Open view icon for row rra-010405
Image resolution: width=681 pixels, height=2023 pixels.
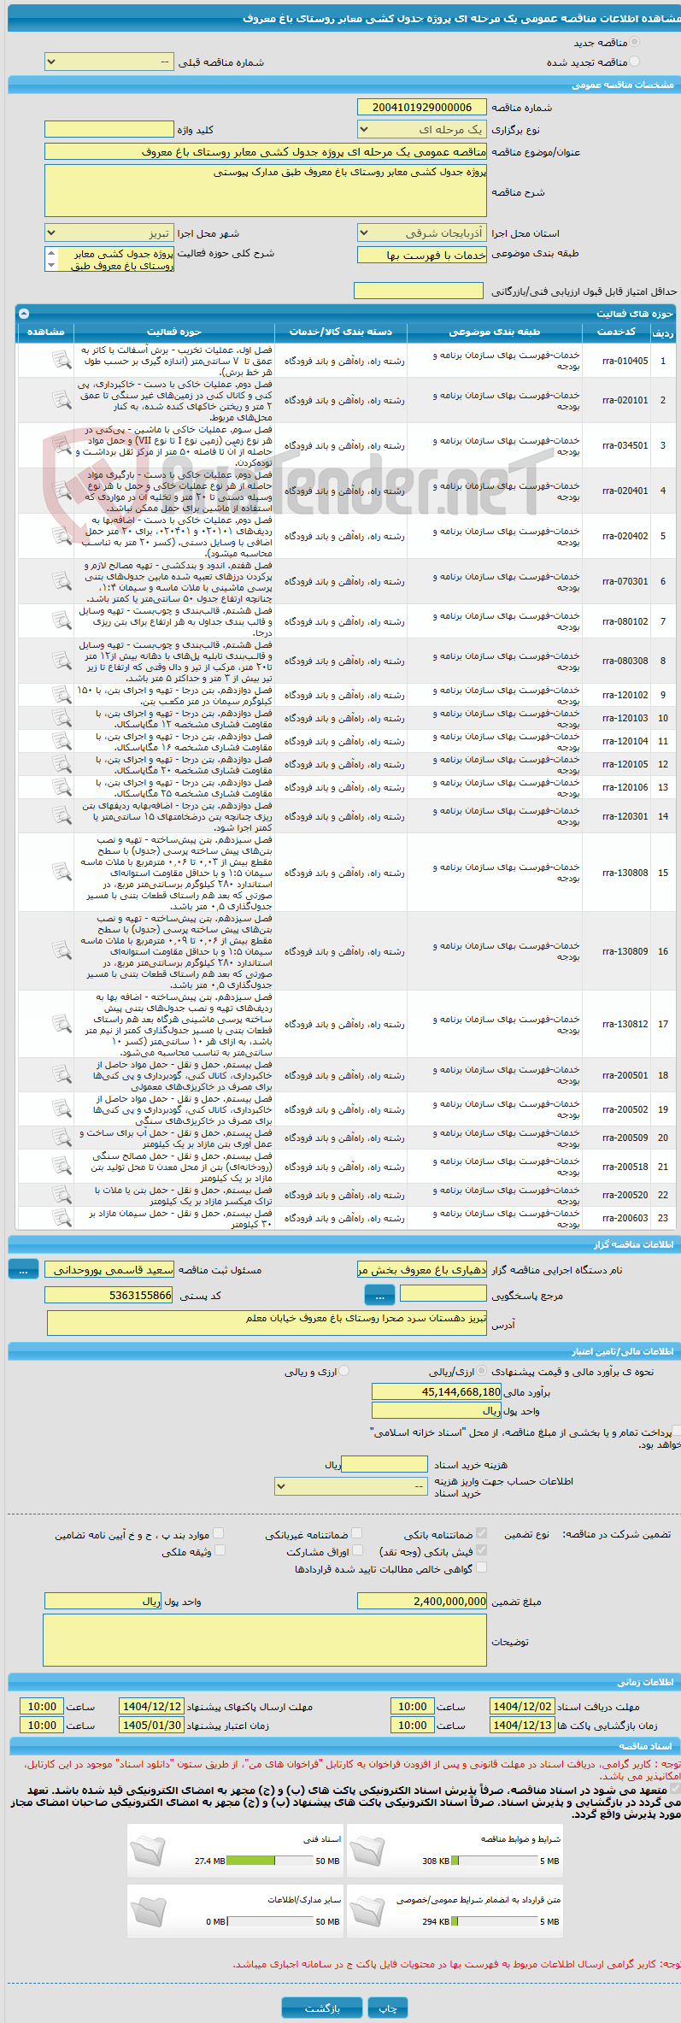(61, 361)
